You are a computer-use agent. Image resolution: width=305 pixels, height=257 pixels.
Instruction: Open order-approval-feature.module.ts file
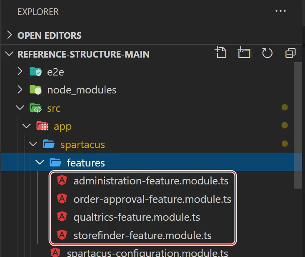tap(152, 199)
